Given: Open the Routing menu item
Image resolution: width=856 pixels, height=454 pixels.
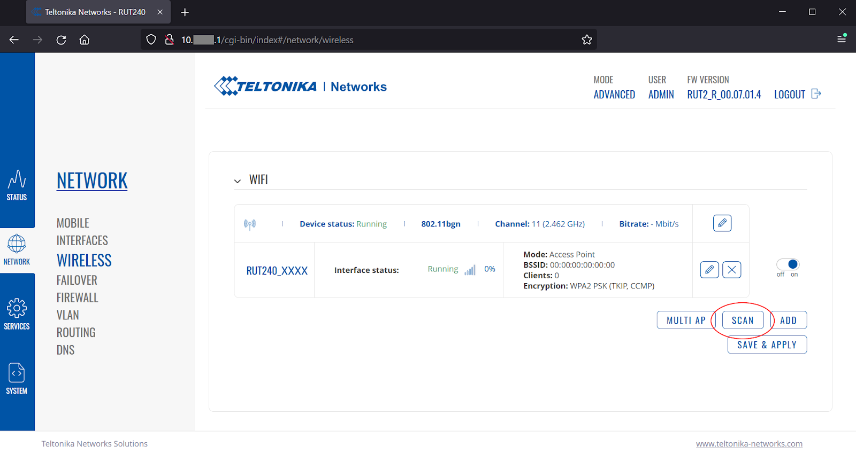Looking at the screenshot, I should point(76,332).
